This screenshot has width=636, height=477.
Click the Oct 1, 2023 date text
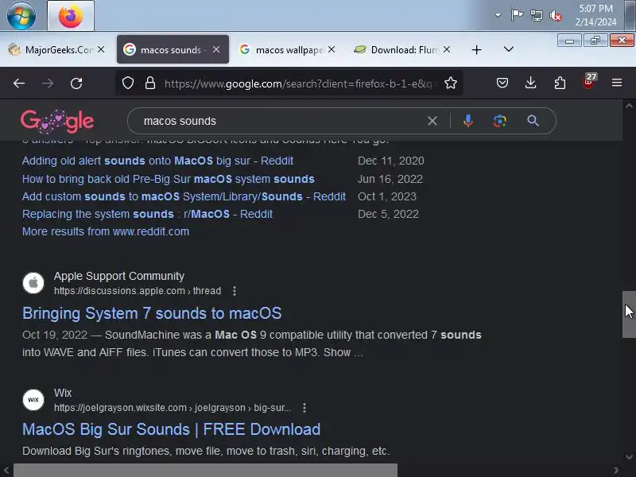pos(387,196)
